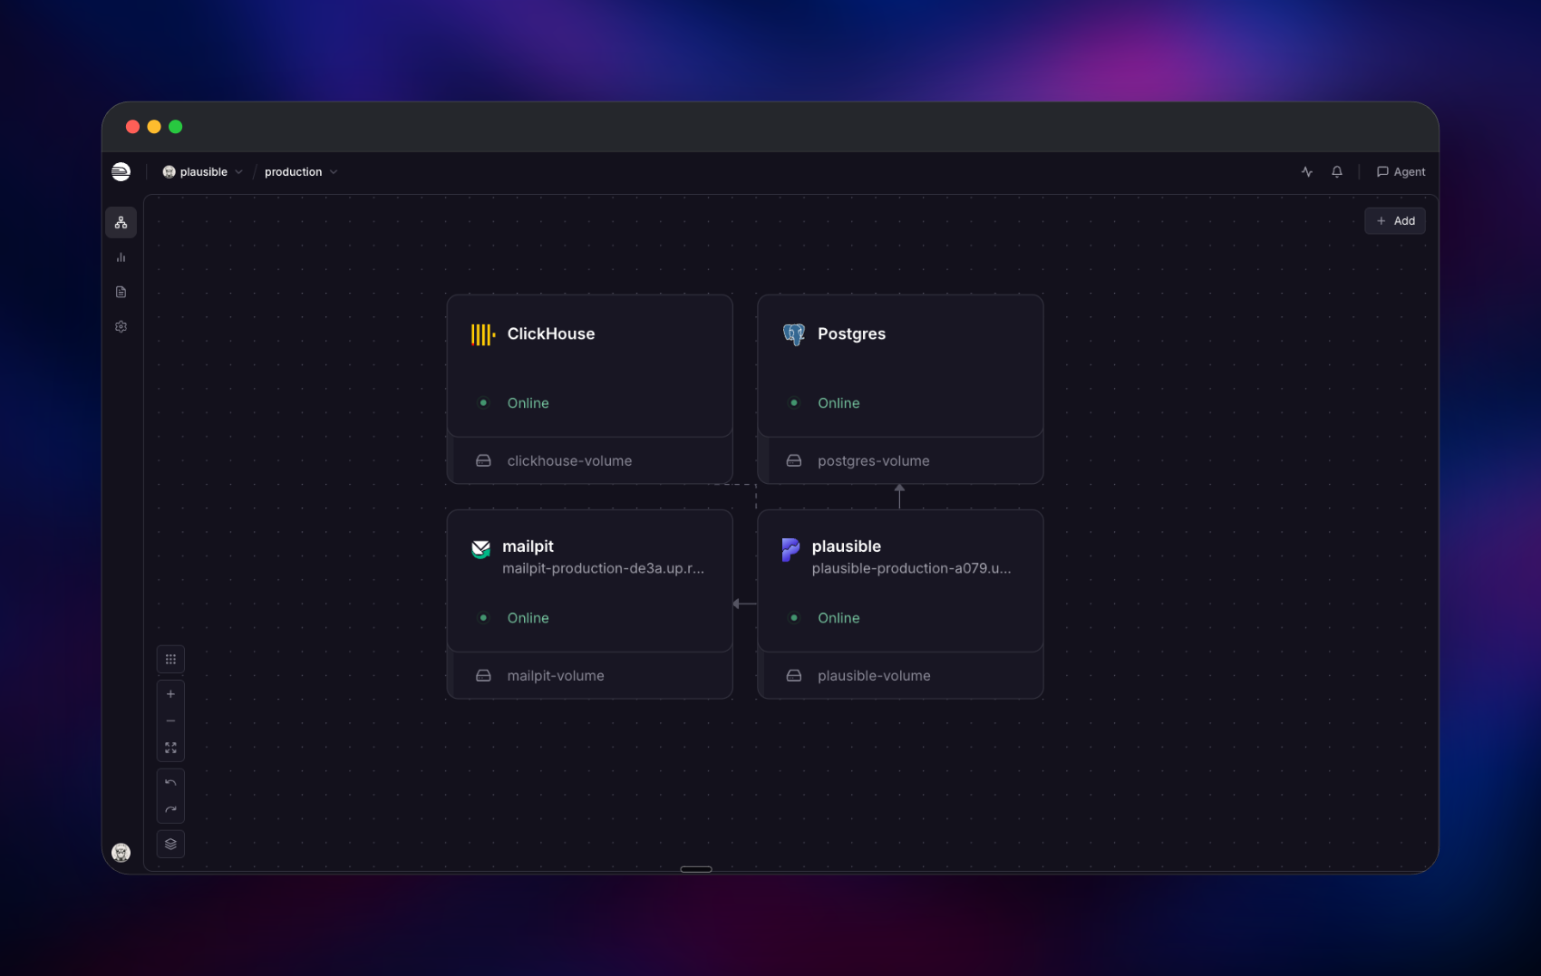Click the Add button on canvas
The width and height of the screenshot is (1541, 976).
1395,221
